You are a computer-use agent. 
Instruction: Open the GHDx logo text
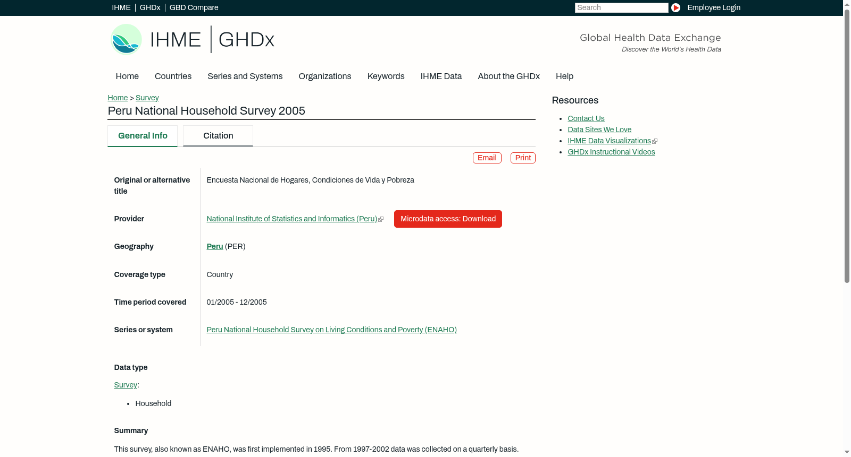pos(246,40)
